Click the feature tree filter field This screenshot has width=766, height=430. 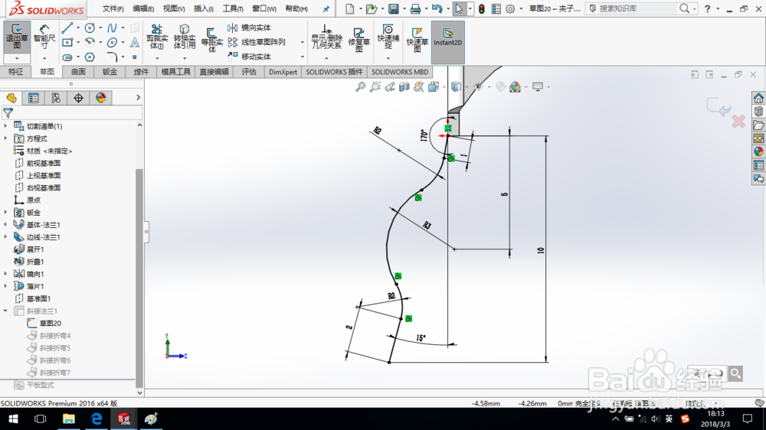pyautogui.click(x=72, y=113)
